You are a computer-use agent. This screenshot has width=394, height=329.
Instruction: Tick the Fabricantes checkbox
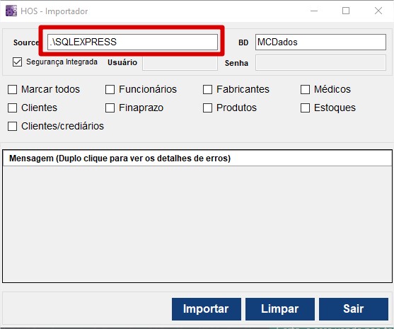tap(207, 89)
